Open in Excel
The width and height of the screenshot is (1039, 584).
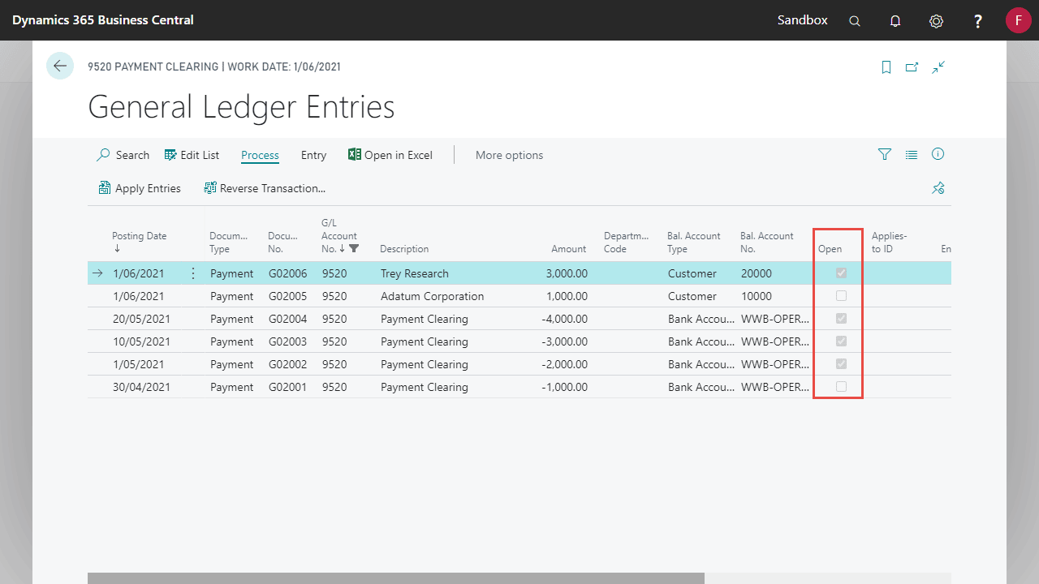coord(390,155)
